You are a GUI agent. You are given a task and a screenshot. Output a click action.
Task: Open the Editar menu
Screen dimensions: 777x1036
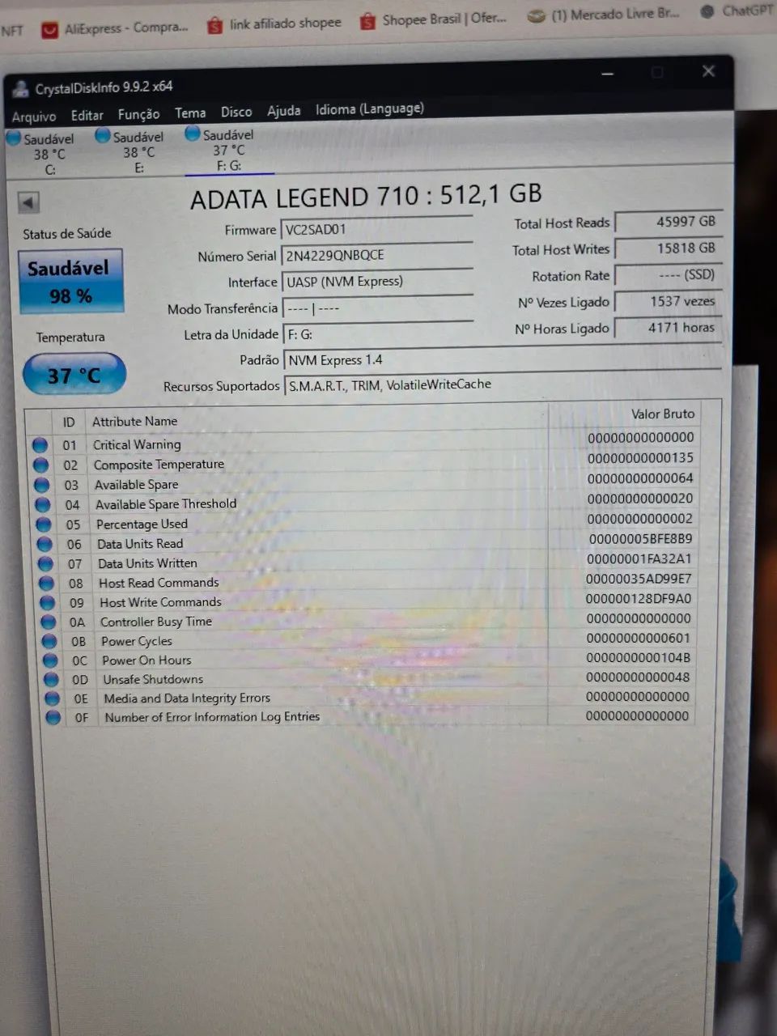click(87, 115)
